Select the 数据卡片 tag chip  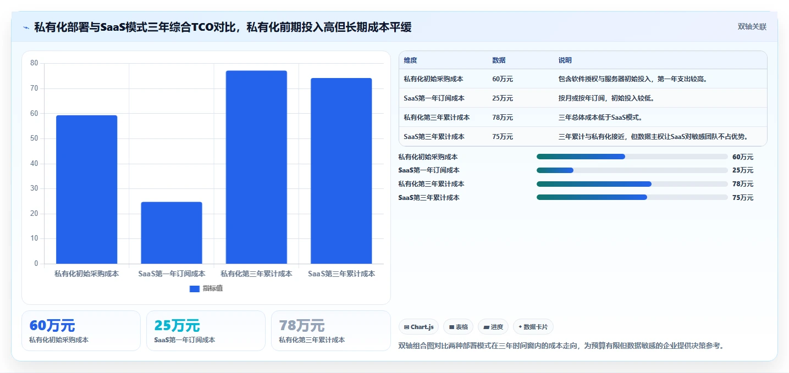(x=533, y=327)
